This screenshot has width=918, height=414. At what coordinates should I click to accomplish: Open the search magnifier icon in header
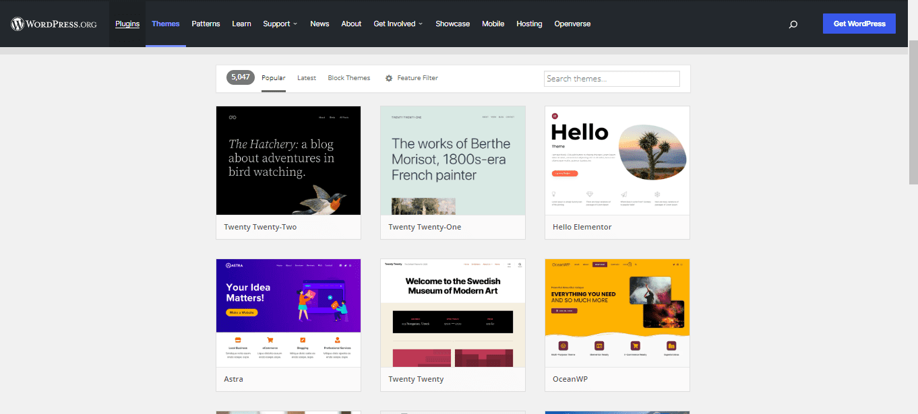[x=793, y=24]
